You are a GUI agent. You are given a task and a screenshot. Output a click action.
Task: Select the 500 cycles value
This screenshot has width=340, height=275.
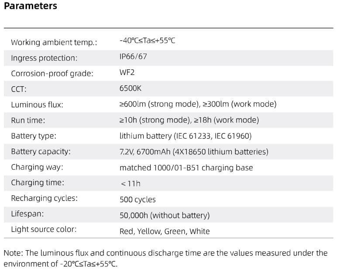137,200
